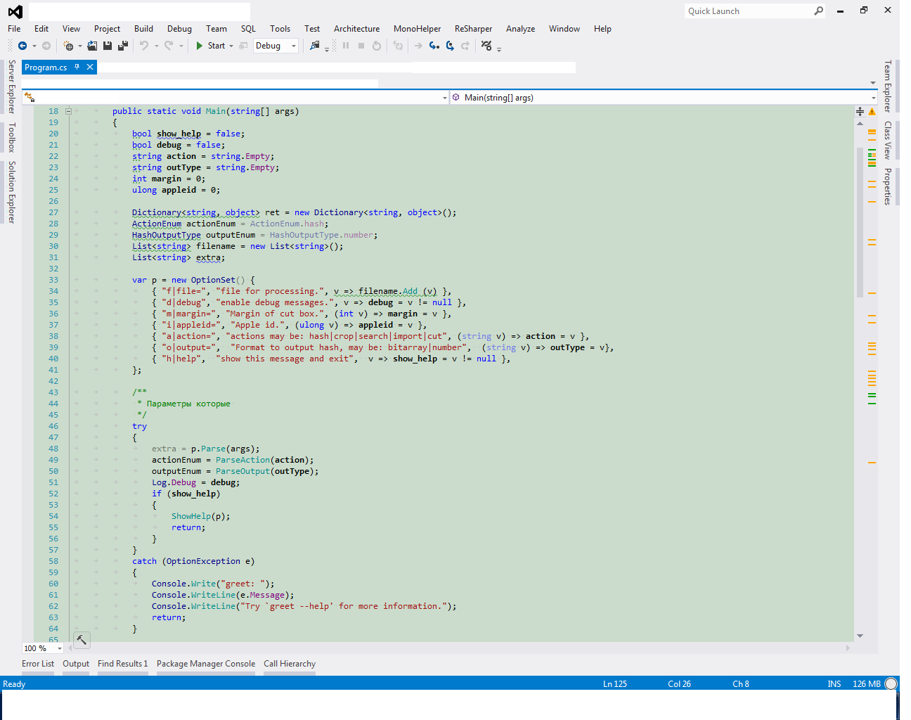Click the ReSharper warning triangle indicator
The width and height of the screenshot is (911, 720).
click(x=872, y=112)
